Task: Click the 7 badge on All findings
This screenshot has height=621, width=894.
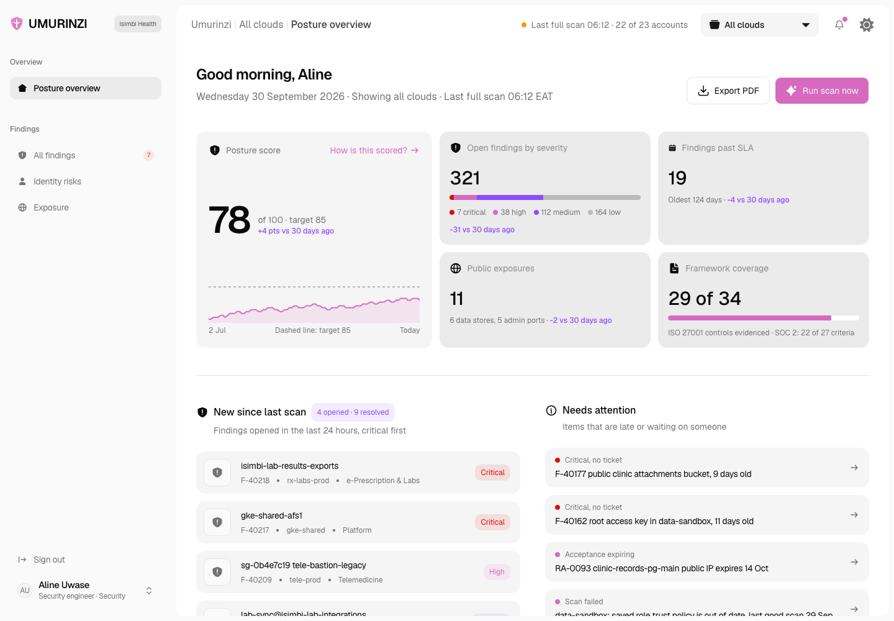Action: click(x=148, y=155)
